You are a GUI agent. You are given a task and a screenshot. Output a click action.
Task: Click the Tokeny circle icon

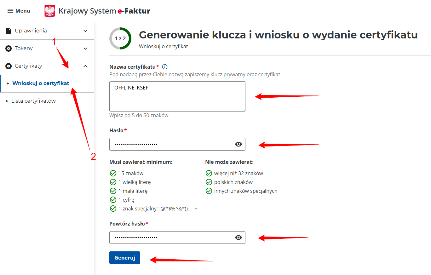[9, 49]
